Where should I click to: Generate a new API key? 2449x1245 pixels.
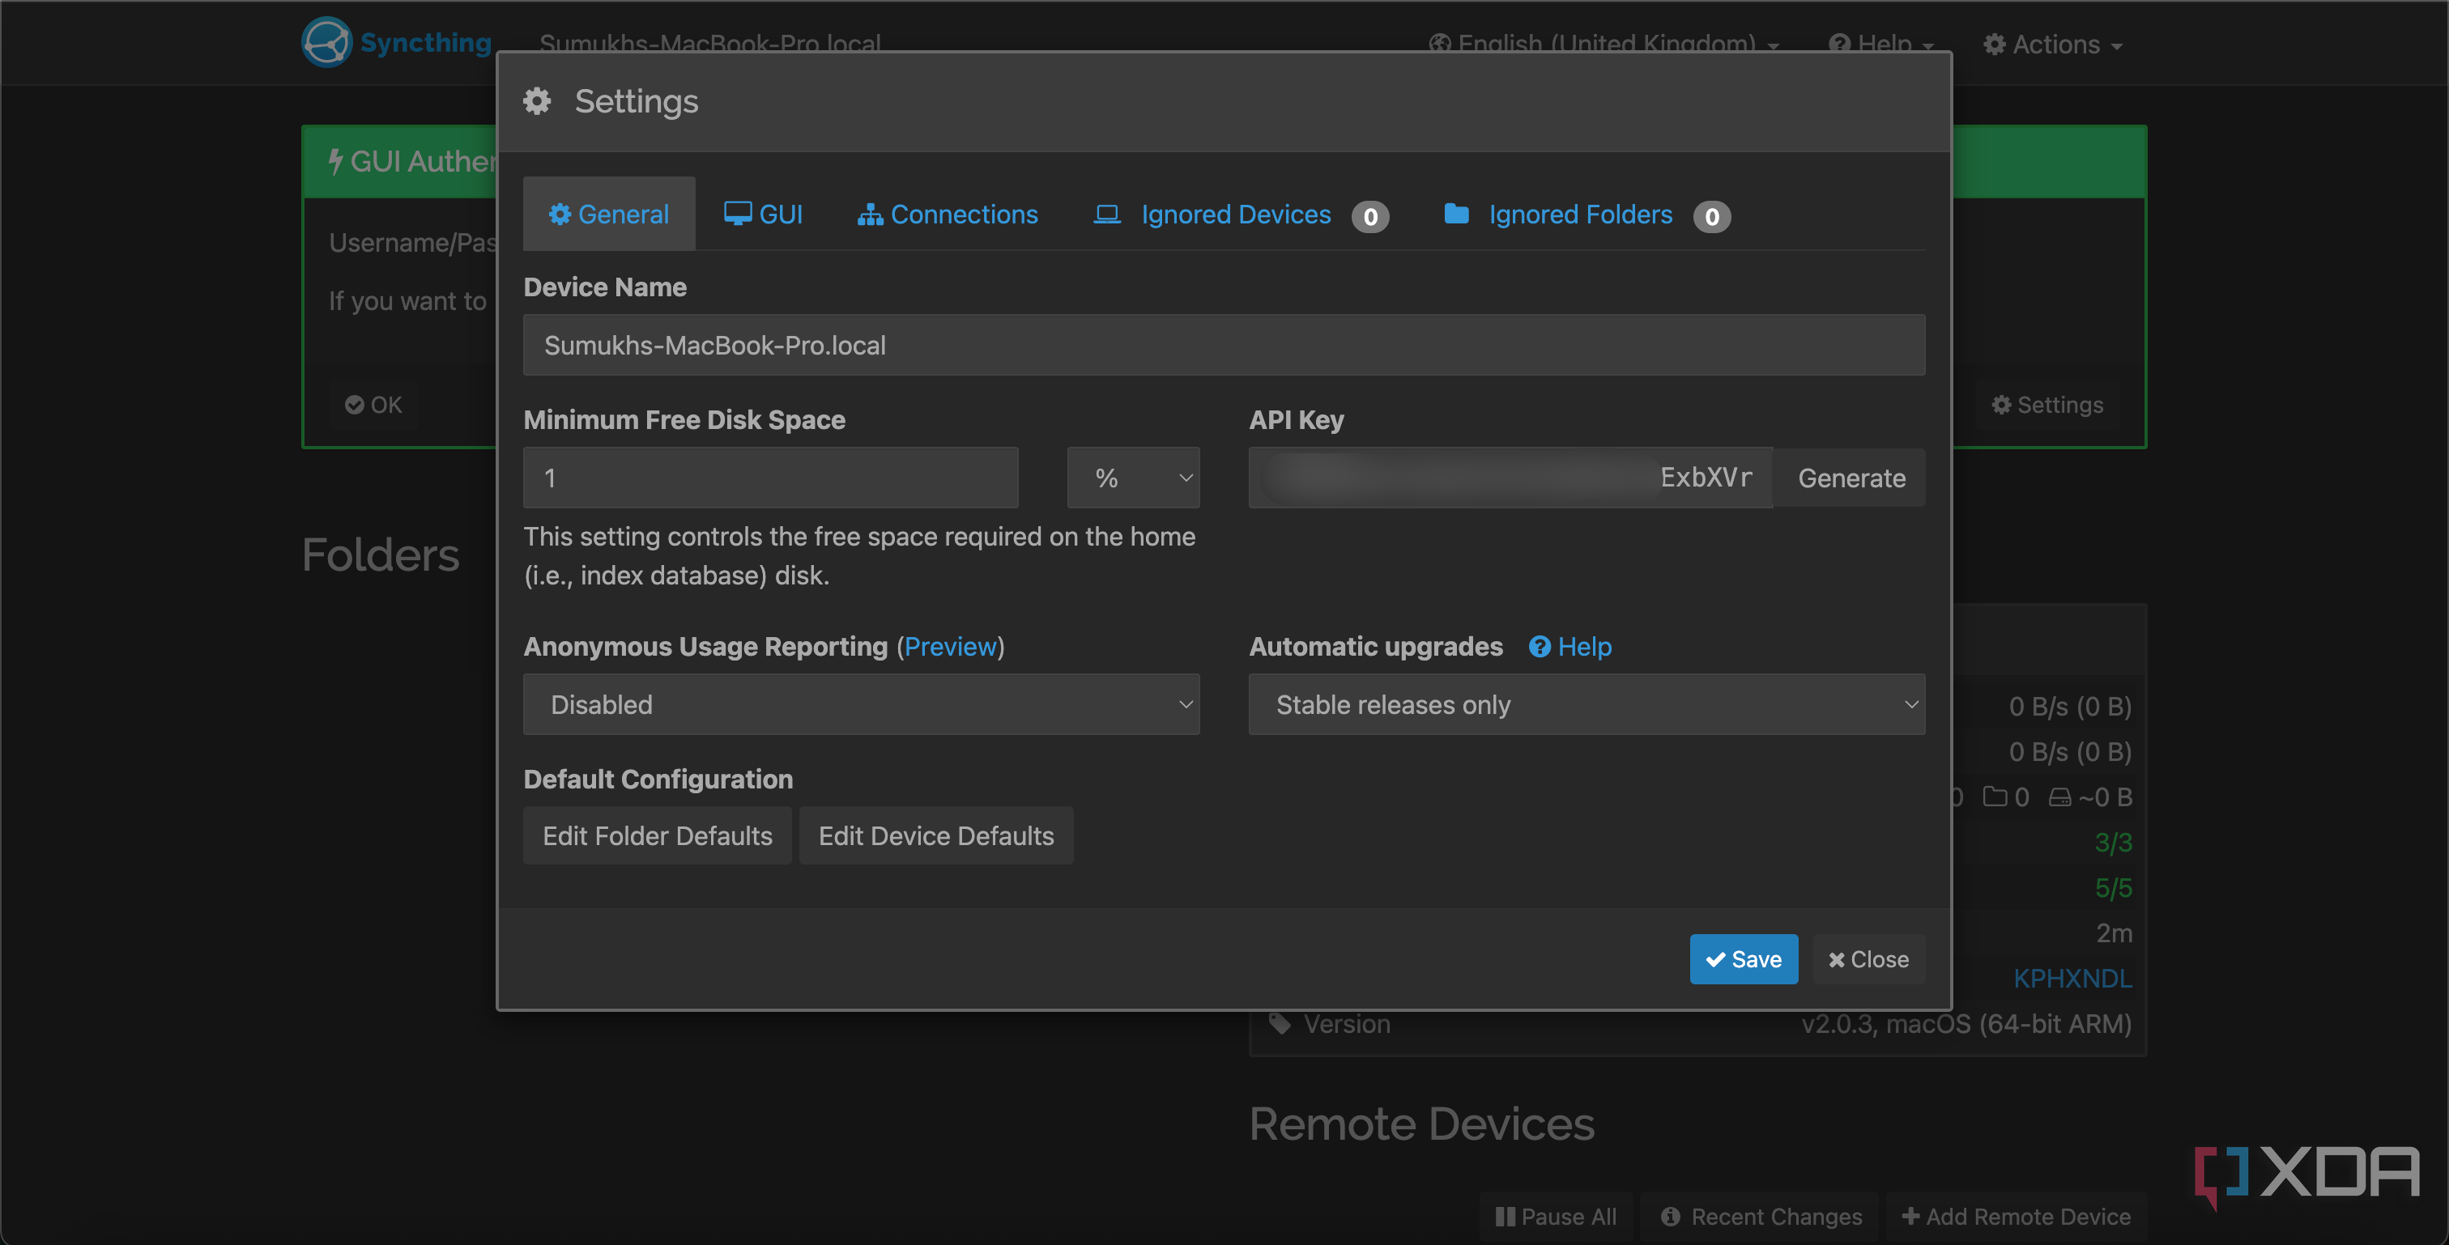[1850, 478]
